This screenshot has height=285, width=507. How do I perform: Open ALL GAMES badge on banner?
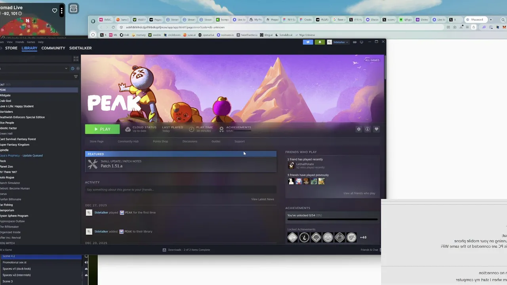(x=372, y=60)
